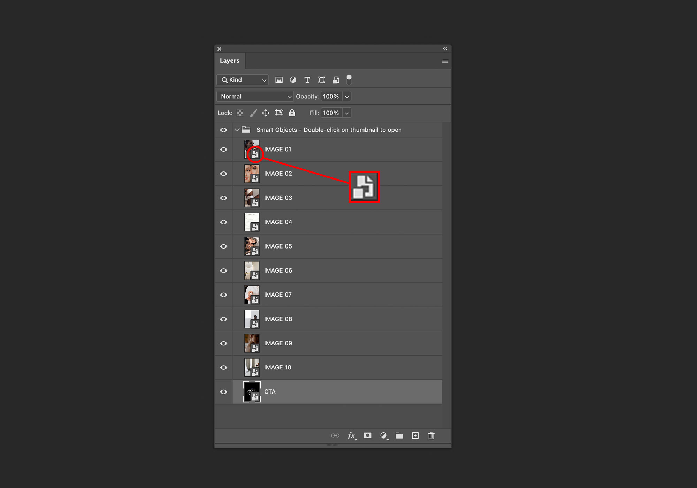Create new fill or adjustment layer
This screenshot has height=488, width=697.
383,436
